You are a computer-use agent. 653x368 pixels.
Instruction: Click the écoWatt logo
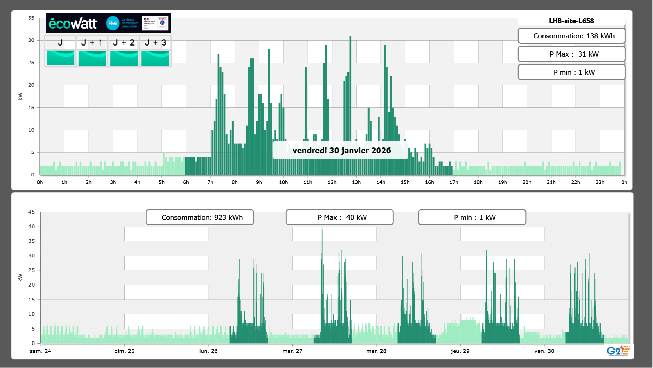73,23
